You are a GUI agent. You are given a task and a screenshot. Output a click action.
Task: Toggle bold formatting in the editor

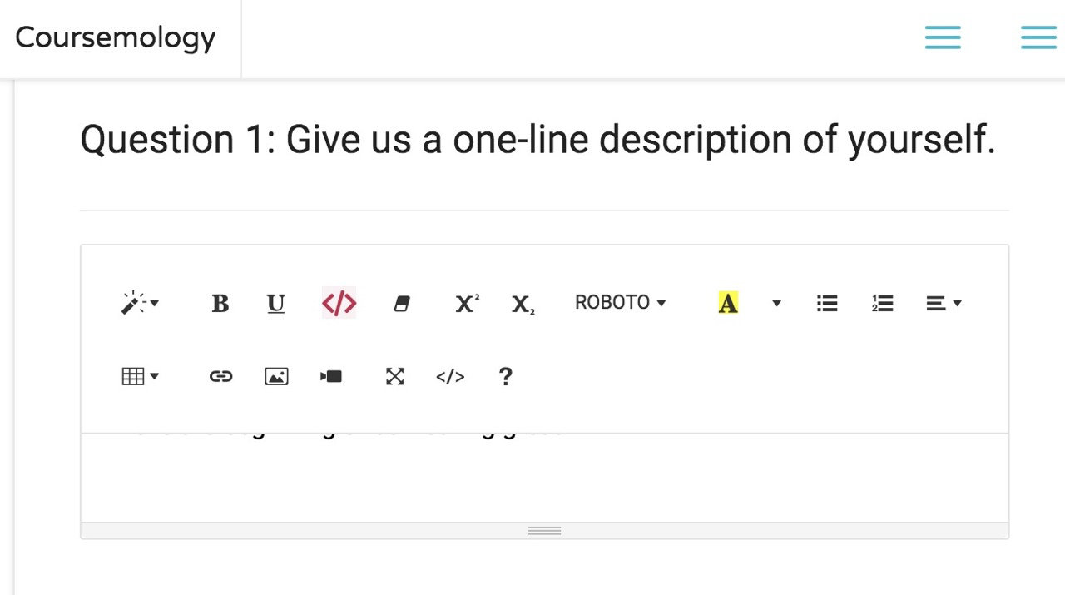[x=220, y=303]
